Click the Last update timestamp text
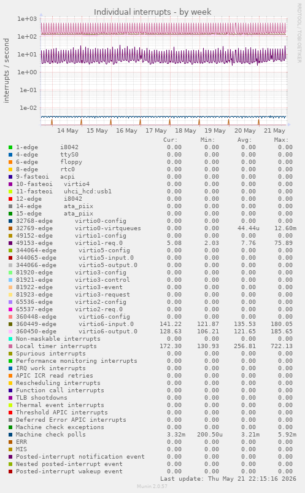 [x=228, y=479]
